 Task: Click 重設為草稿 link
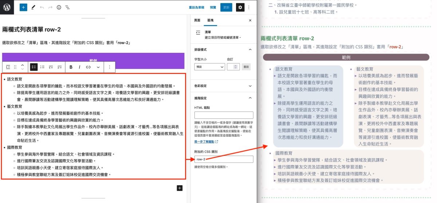196,7
